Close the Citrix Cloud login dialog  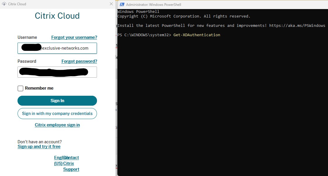[111, 4]
